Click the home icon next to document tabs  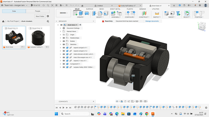click(82, 6)
